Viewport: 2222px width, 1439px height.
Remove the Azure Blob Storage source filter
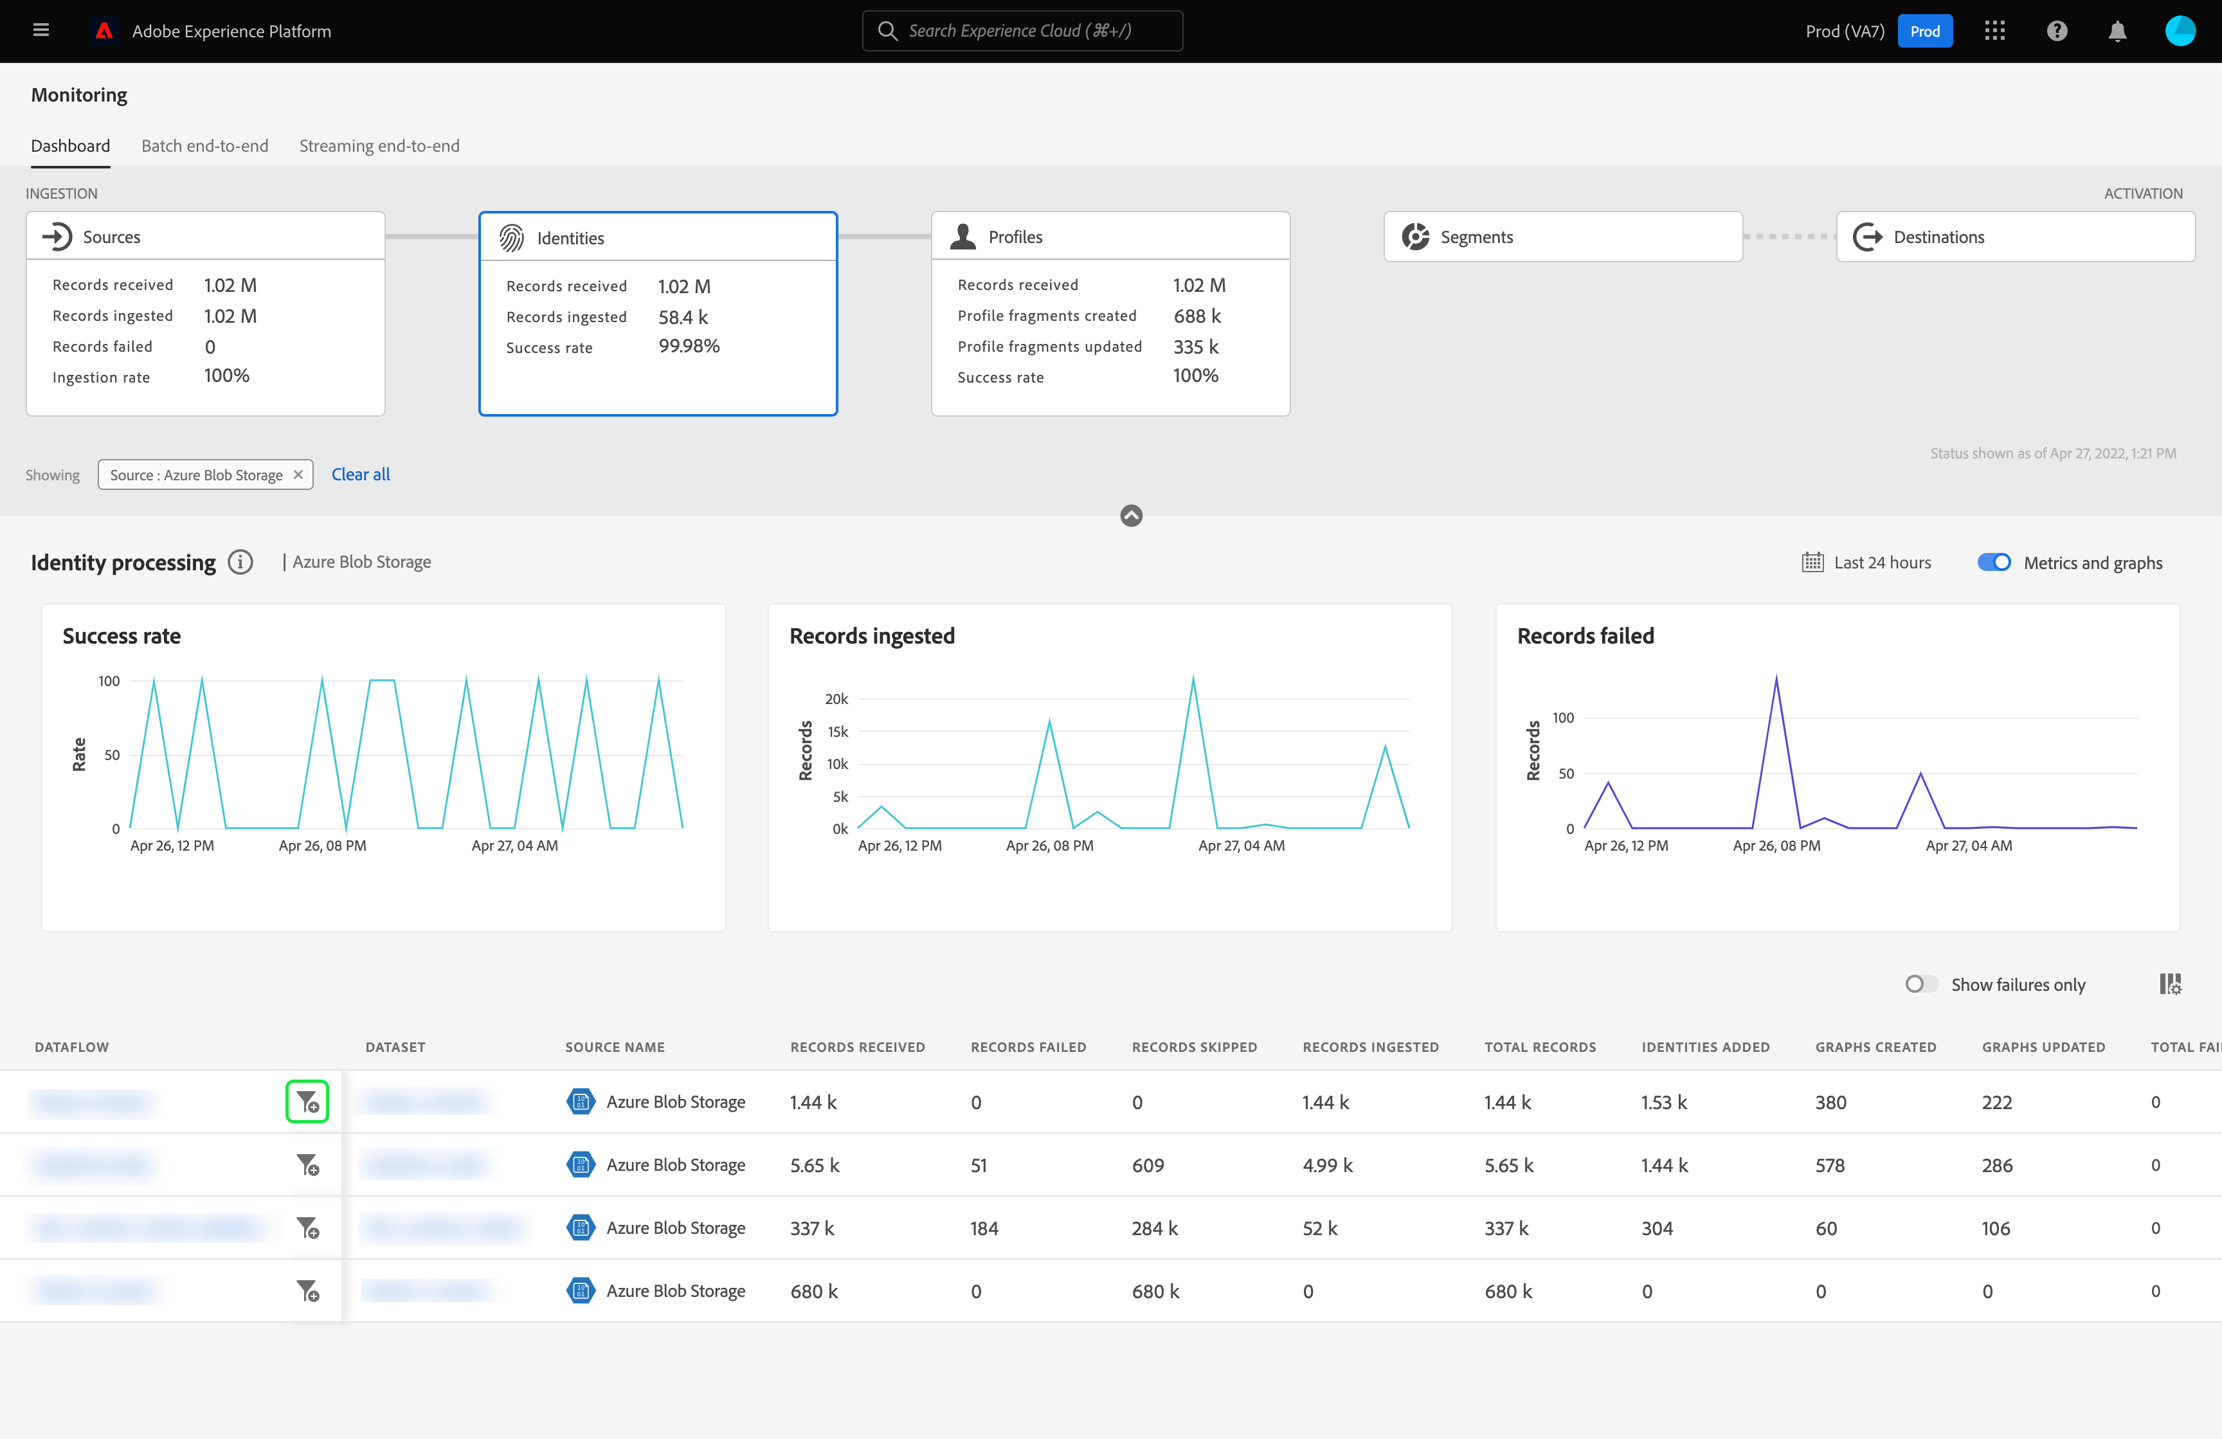(x=298, y=475)
